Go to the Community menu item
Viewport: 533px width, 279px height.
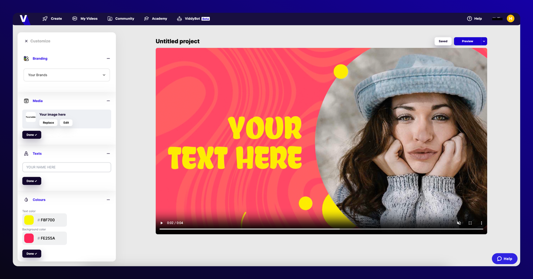121,19
